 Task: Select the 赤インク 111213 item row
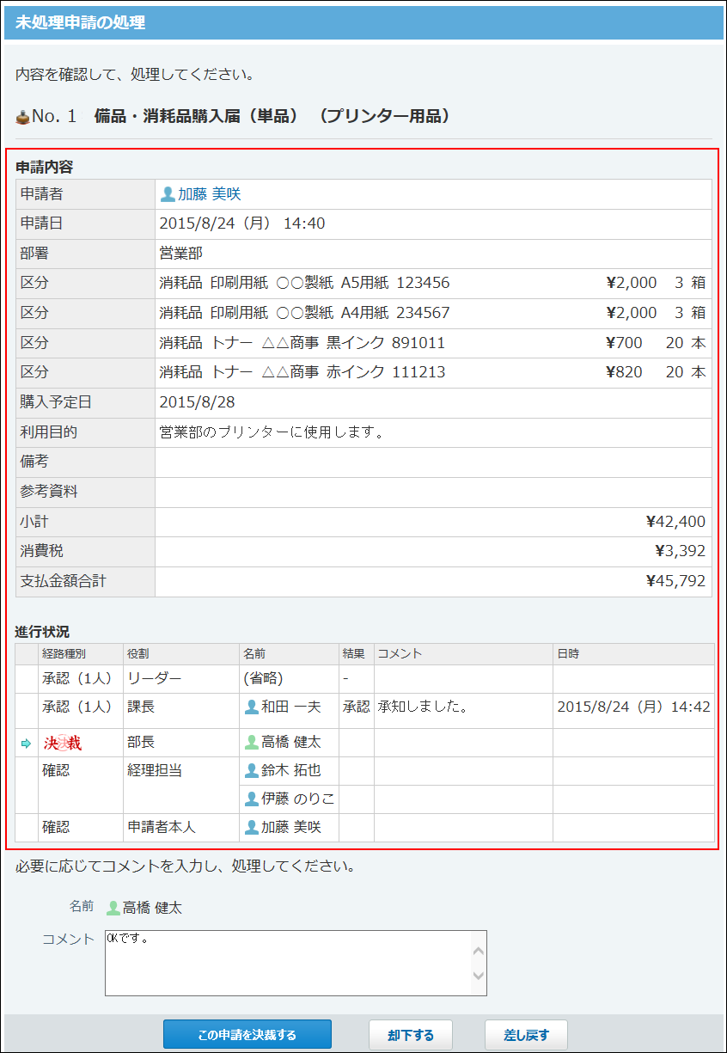coord(363,373)
